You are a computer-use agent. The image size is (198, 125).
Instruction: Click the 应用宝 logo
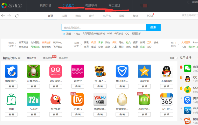coord(12,5)
